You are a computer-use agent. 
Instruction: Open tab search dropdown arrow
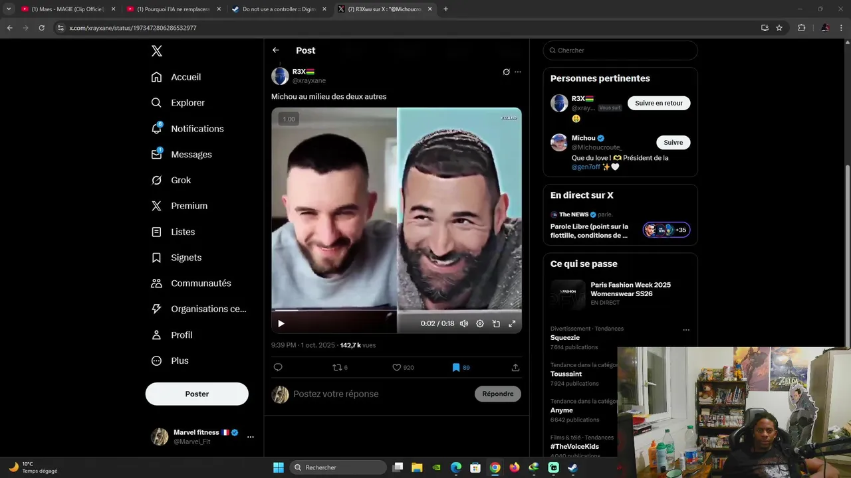[9, 9]
